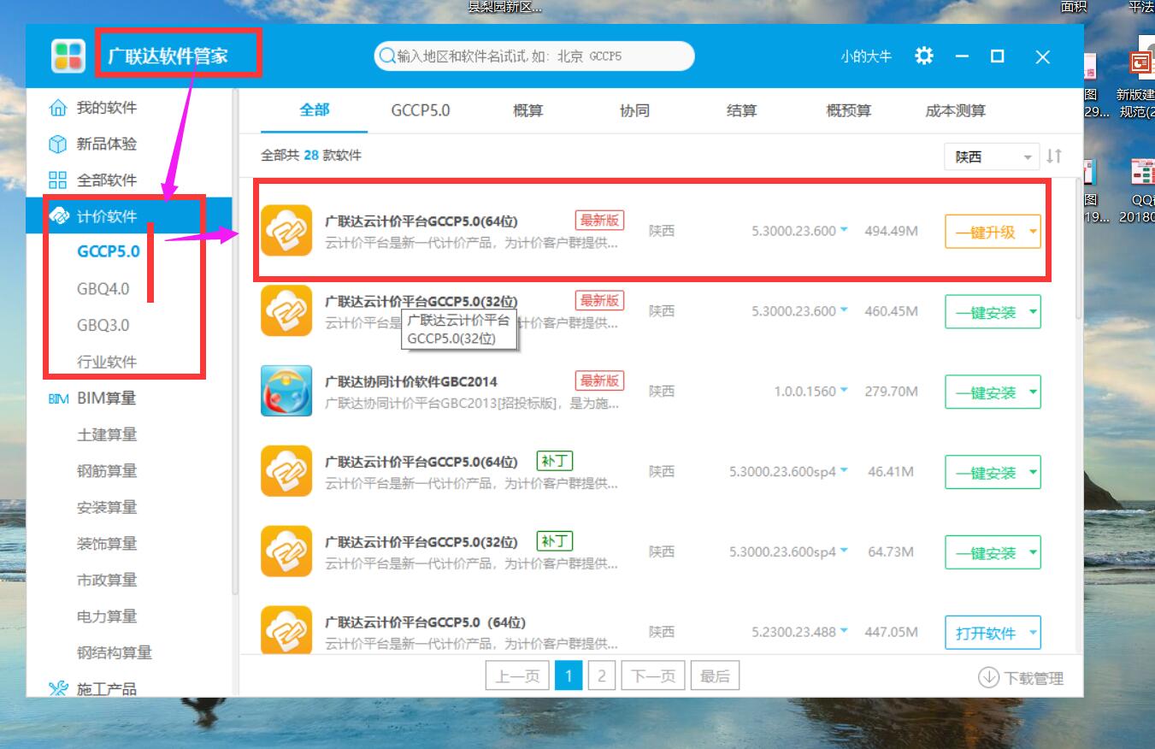1155x749 pixels.
Task: Switch to the 结算 tab
Action: pyautogui.click(x=741, y=110)
